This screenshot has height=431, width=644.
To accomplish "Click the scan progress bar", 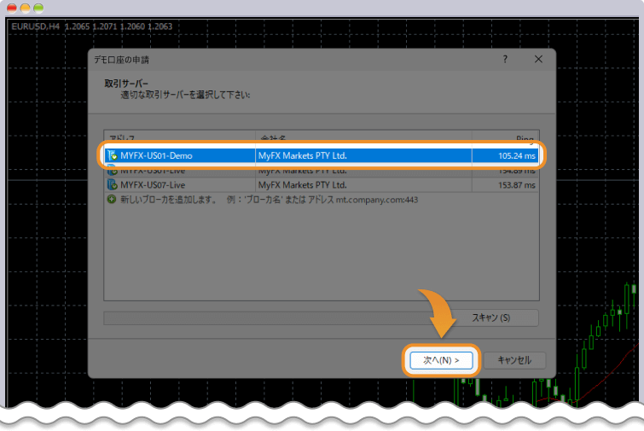I will (x=274, y=318).
